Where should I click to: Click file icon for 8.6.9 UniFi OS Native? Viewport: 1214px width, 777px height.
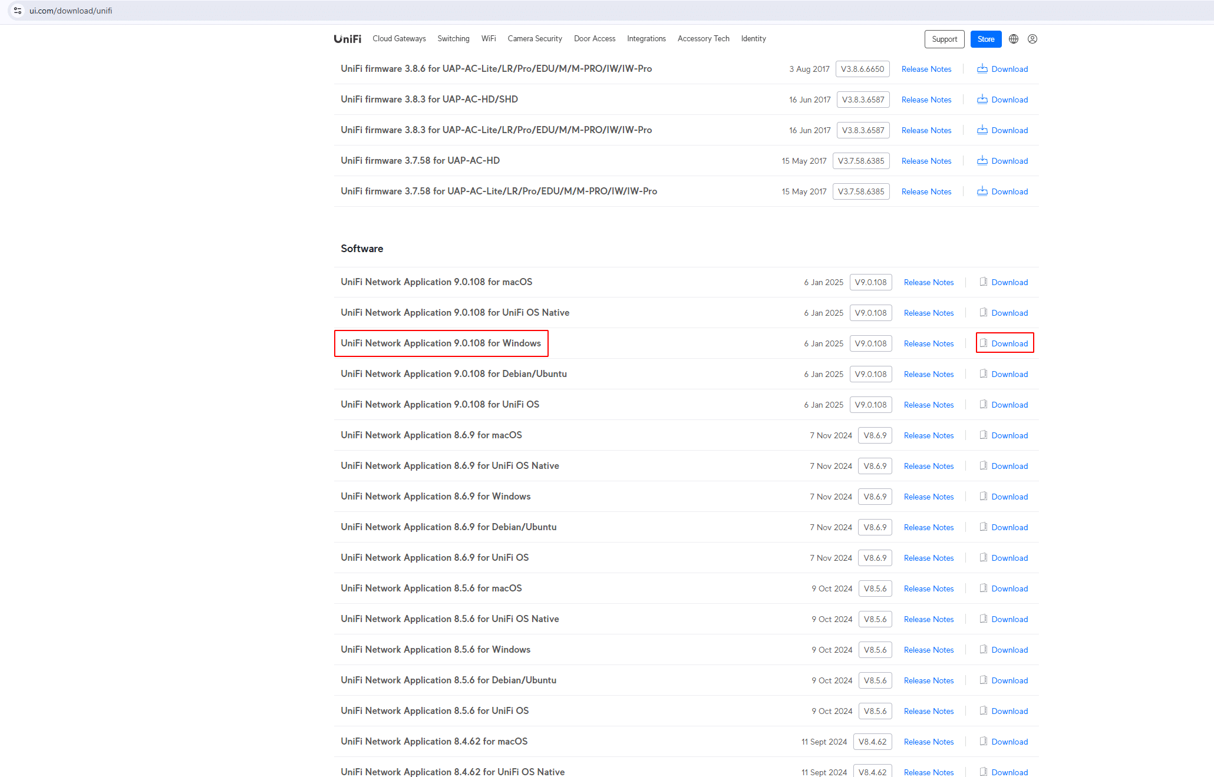(984, 466)
